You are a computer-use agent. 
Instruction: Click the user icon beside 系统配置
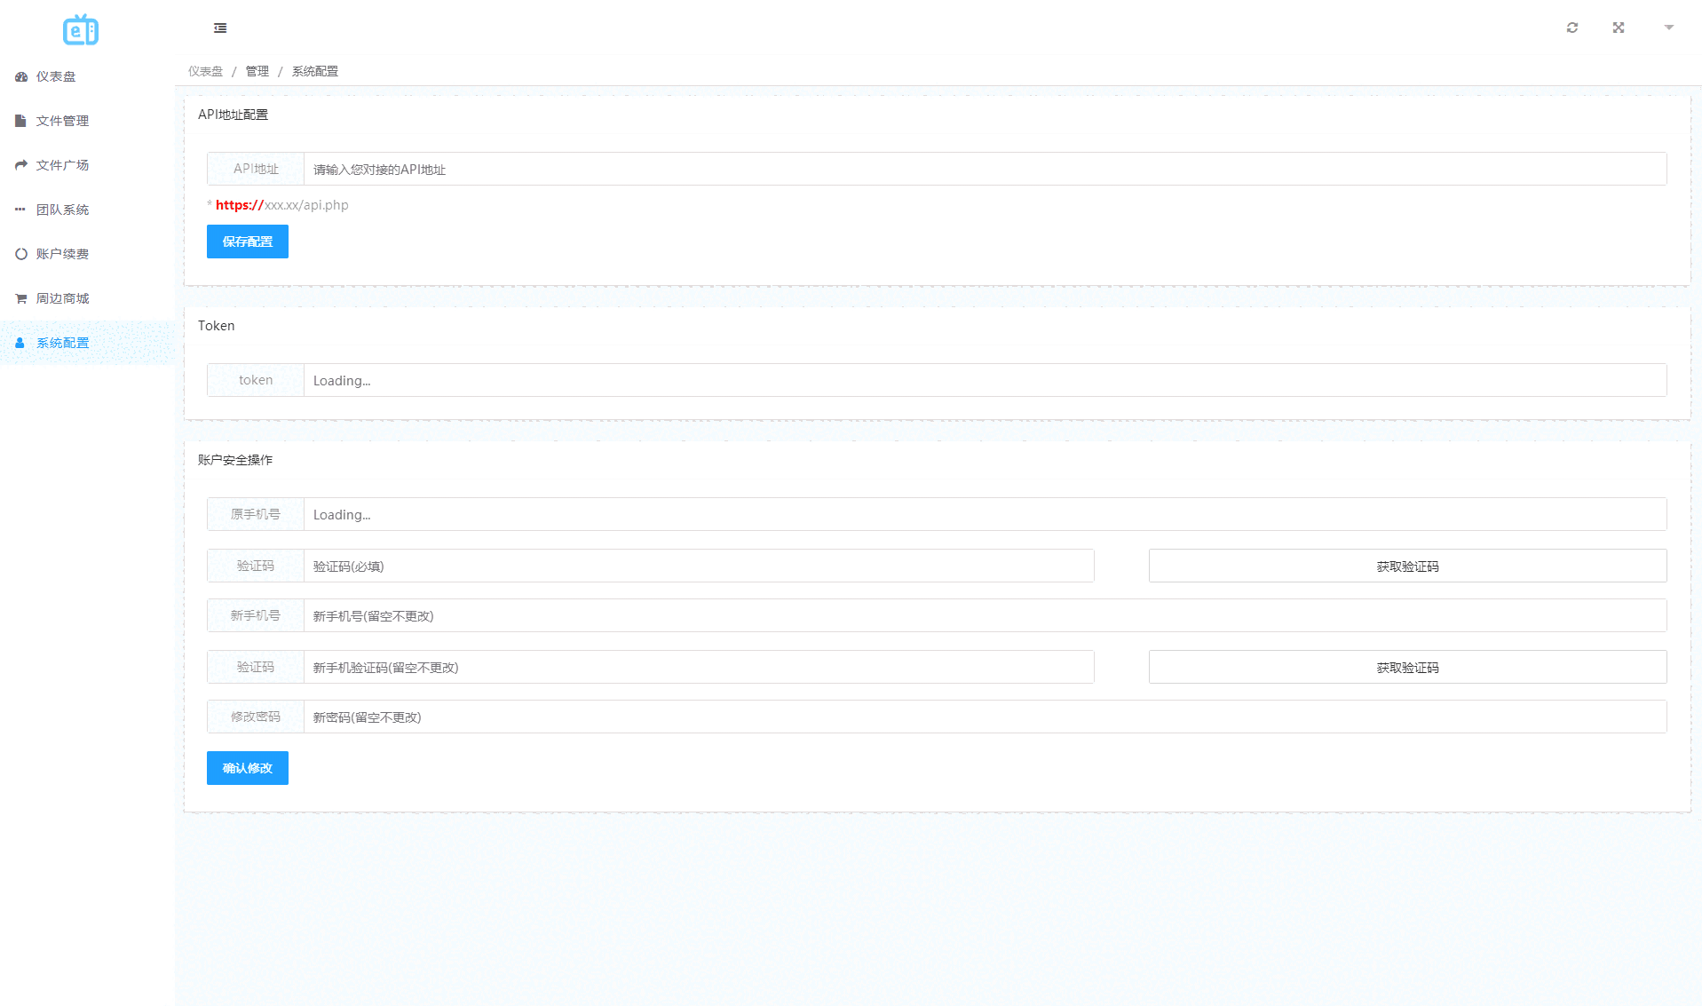coord(20,343)
